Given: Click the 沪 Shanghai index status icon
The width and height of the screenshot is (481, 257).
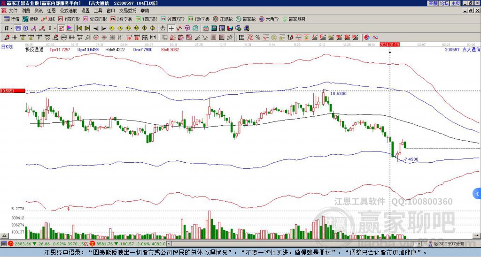Looking at the screenshot, I should coord(10,244).
